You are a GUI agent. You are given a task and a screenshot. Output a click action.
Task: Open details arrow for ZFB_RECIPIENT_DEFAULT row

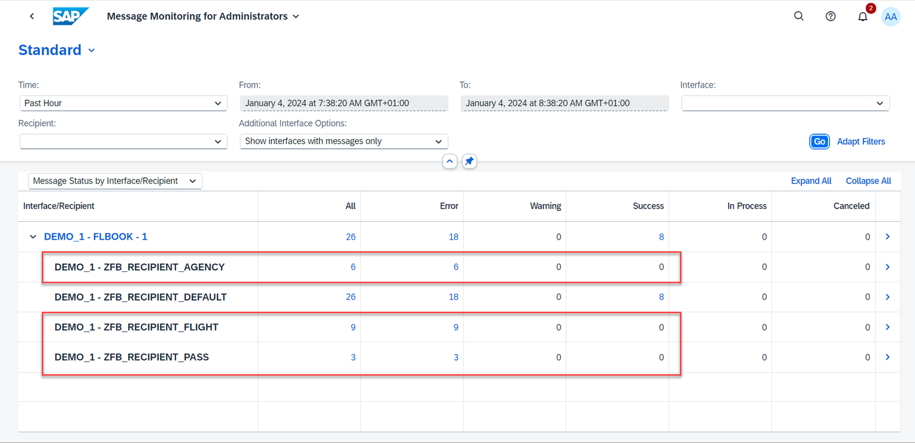[888, 297]
